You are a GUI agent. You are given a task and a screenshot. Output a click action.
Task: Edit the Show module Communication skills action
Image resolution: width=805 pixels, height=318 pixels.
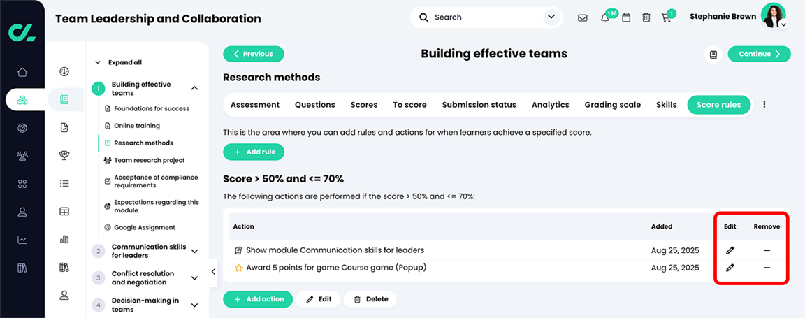(730, 250)
